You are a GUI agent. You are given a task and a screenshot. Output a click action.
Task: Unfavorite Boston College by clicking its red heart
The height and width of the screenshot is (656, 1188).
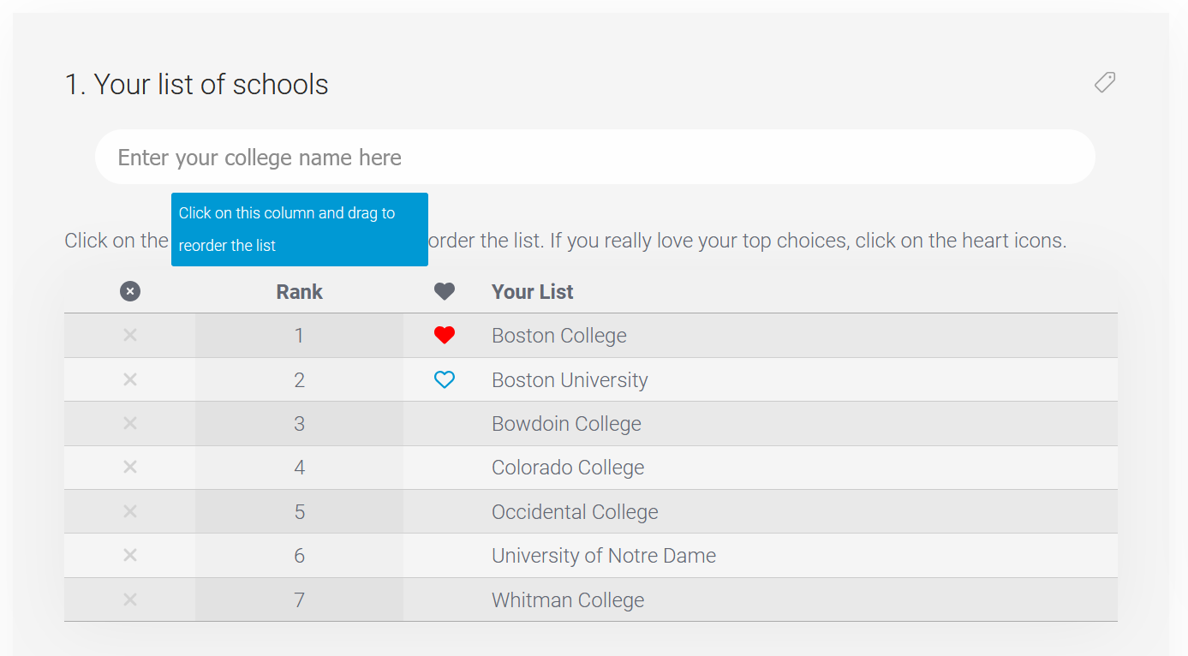444,335
